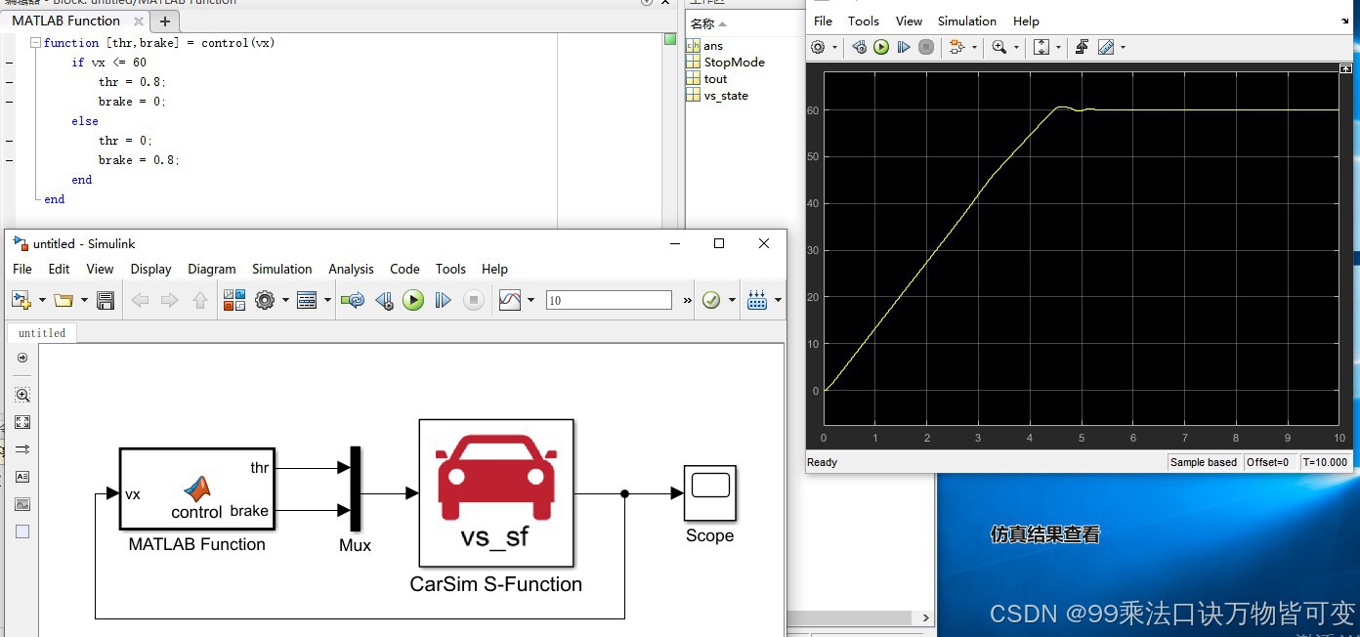Click the Back arrow in Simulink toolbar
This screenshot has width=1360, height=637.
[x=140, y=301]
